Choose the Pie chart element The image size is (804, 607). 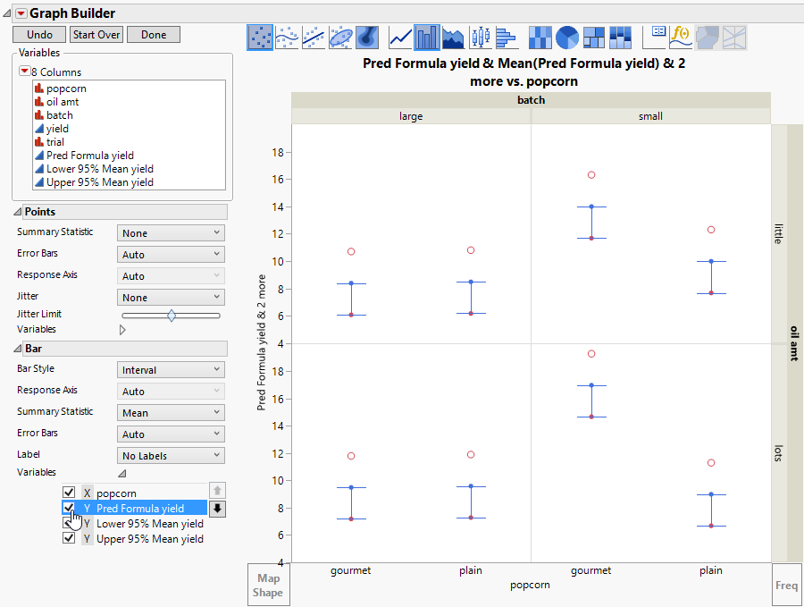click(x=567, y=37)
